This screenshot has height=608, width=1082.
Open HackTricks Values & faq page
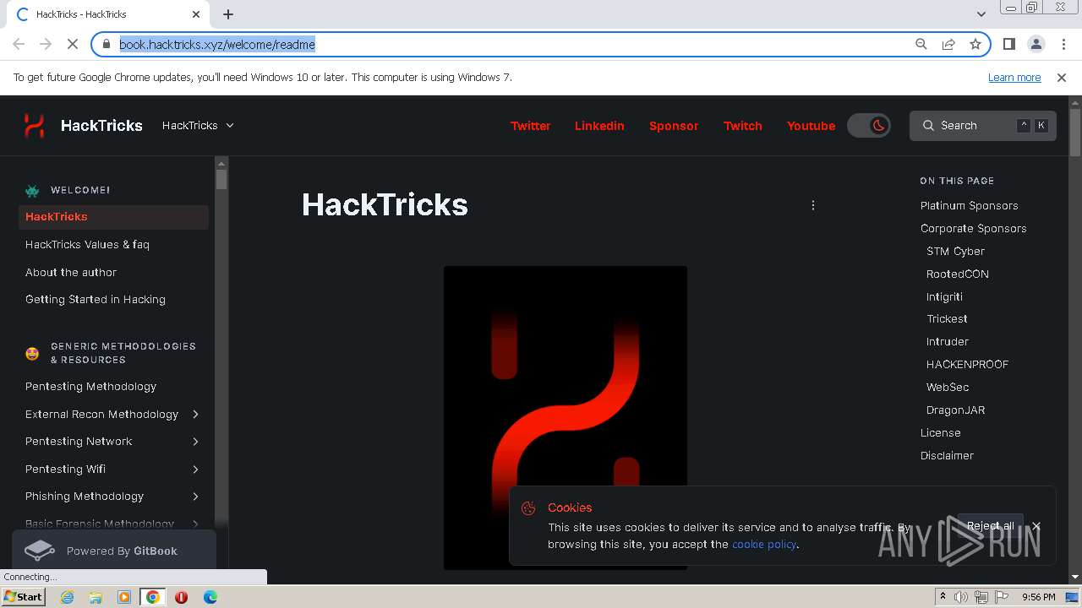tap(87, 244)
